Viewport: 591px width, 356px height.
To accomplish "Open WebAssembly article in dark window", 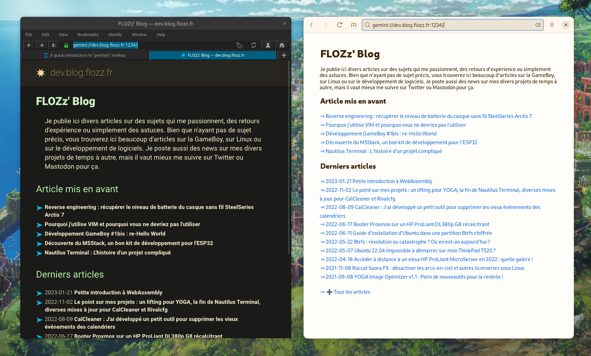I will point(104,293).
